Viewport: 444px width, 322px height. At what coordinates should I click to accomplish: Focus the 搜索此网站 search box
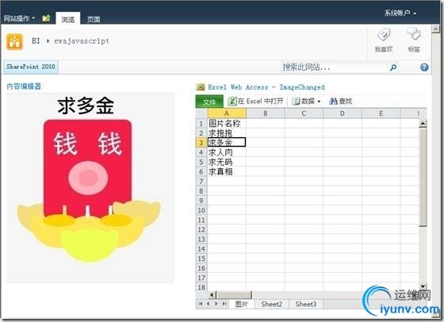click(334, 67)
